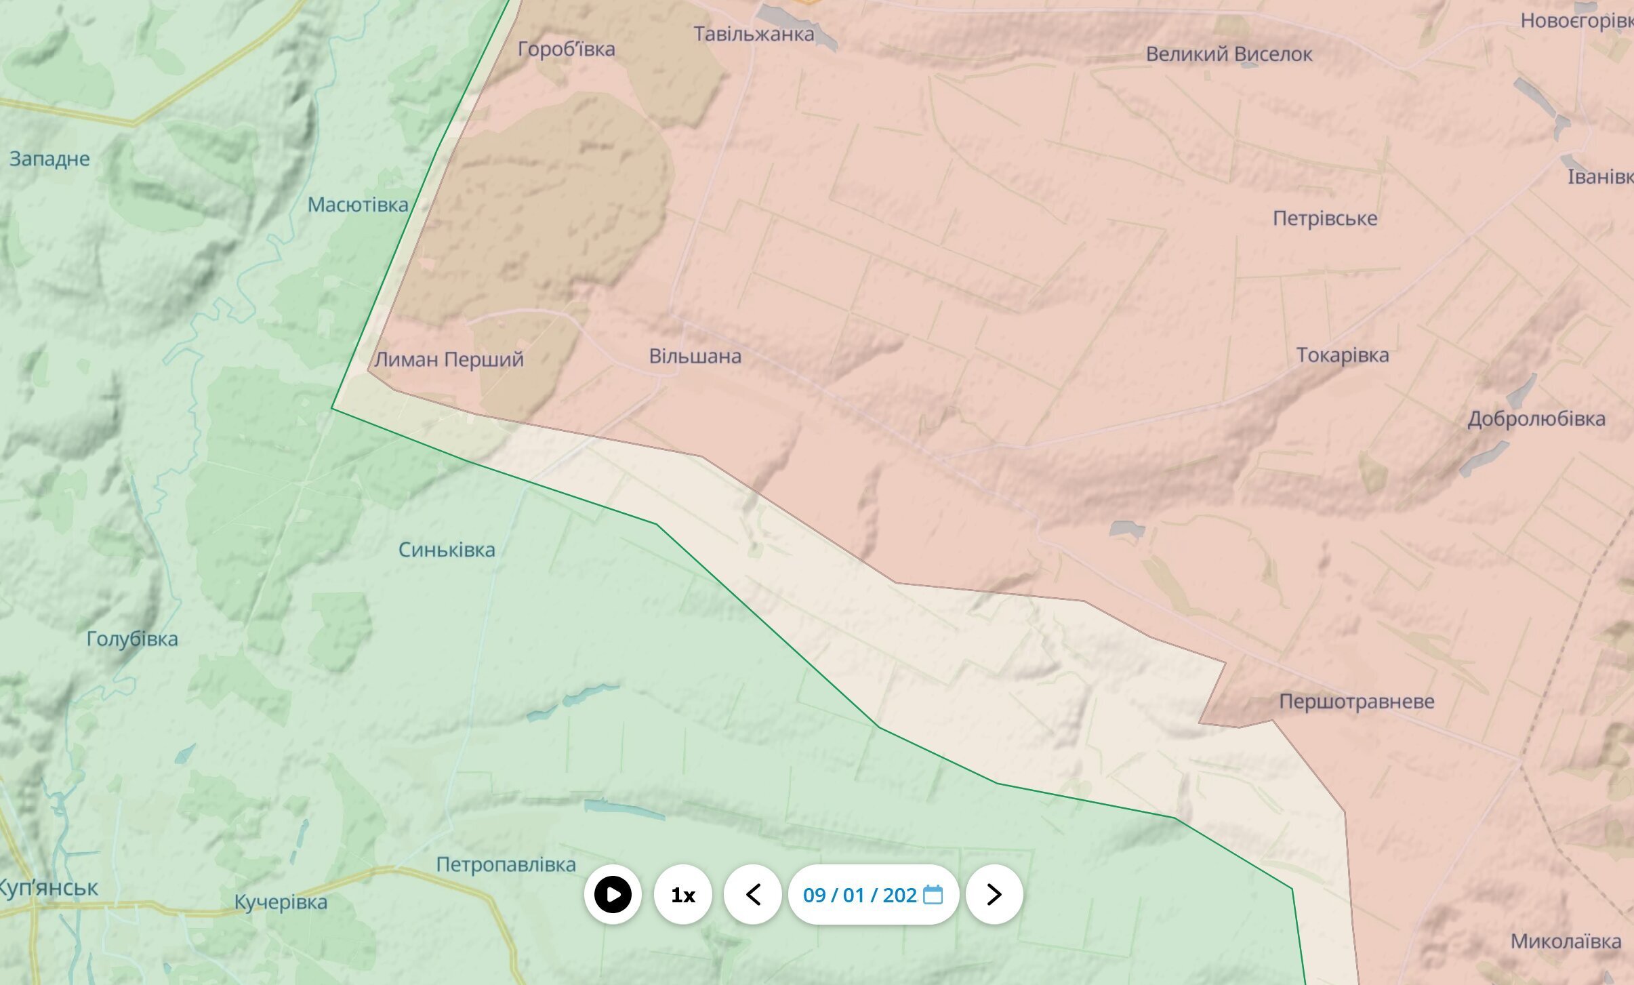Open the calendar picker icon
Image resolution: width=1634 pixels, height=985 pixels.
pos(933,895)
